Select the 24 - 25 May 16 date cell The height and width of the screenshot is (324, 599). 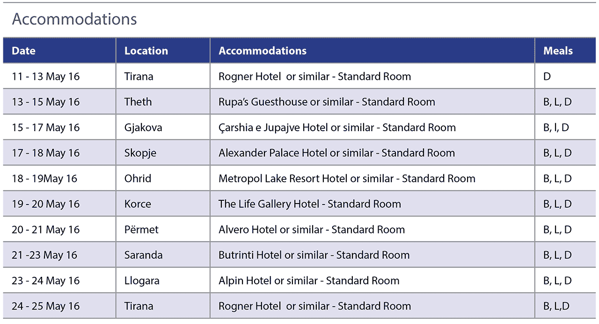point(46,306)
